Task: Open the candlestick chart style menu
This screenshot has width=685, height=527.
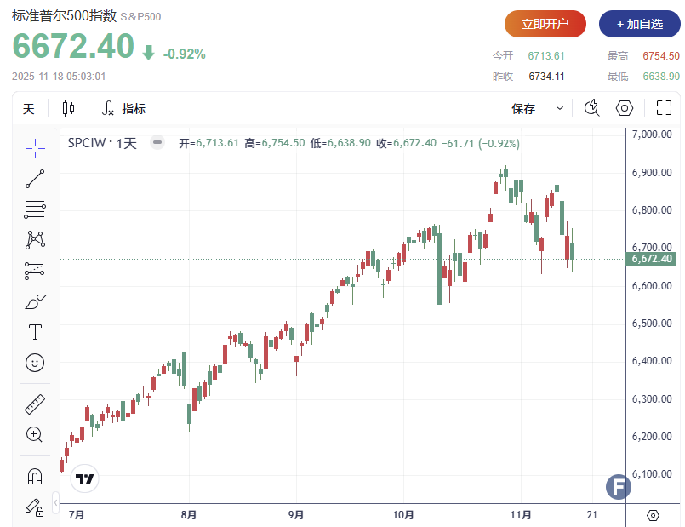Action: tap(68, 108)
